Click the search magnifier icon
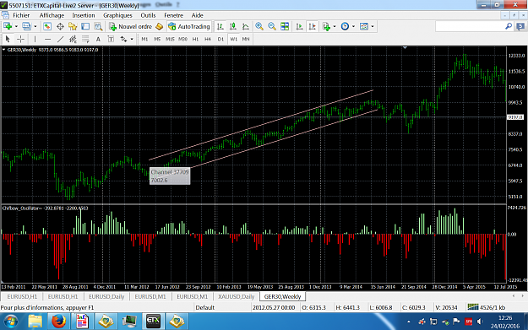Viewport: 528px width, 330px height. click(509, 26)
